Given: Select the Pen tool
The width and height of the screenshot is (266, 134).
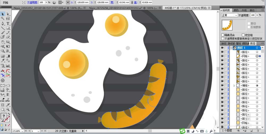Looking at the screenshot, I should 3,24.
